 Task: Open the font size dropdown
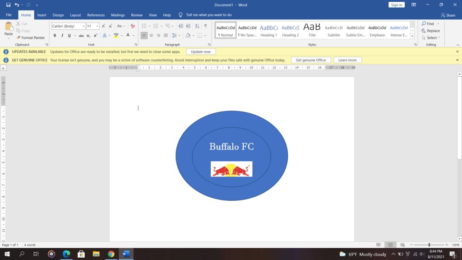(x=97, y=26)
